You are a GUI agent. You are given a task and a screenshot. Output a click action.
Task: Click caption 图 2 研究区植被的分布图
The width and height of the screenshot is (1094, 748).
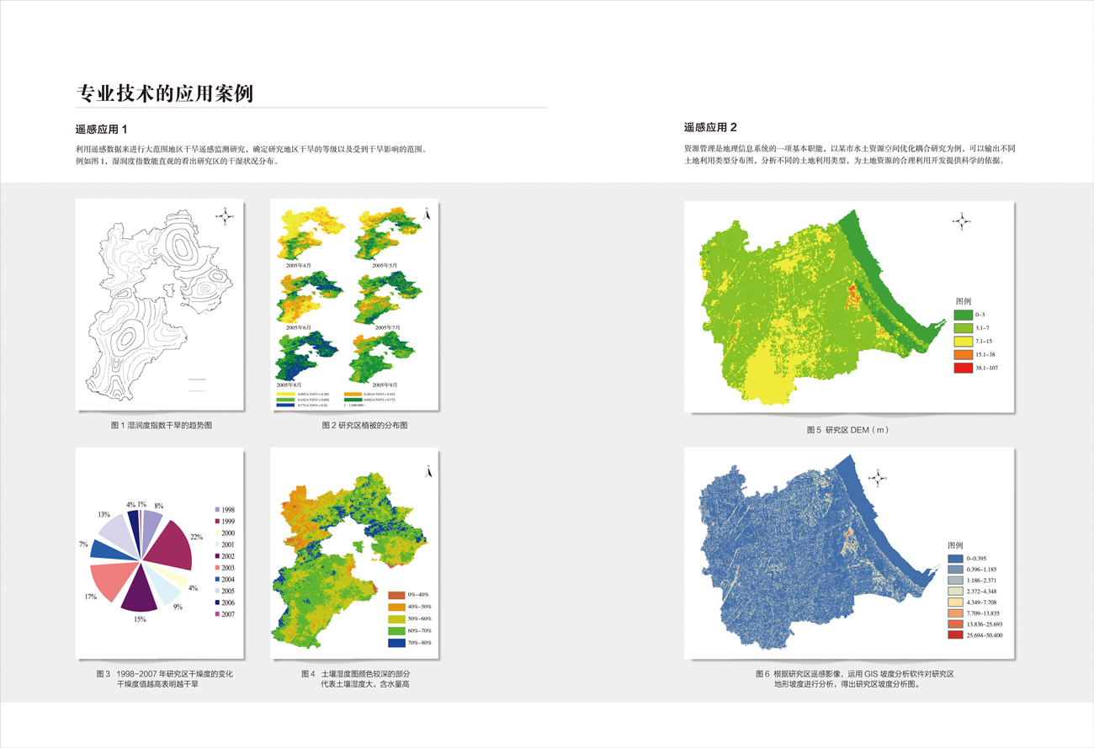pyautogui.click(x=364, y=426)
